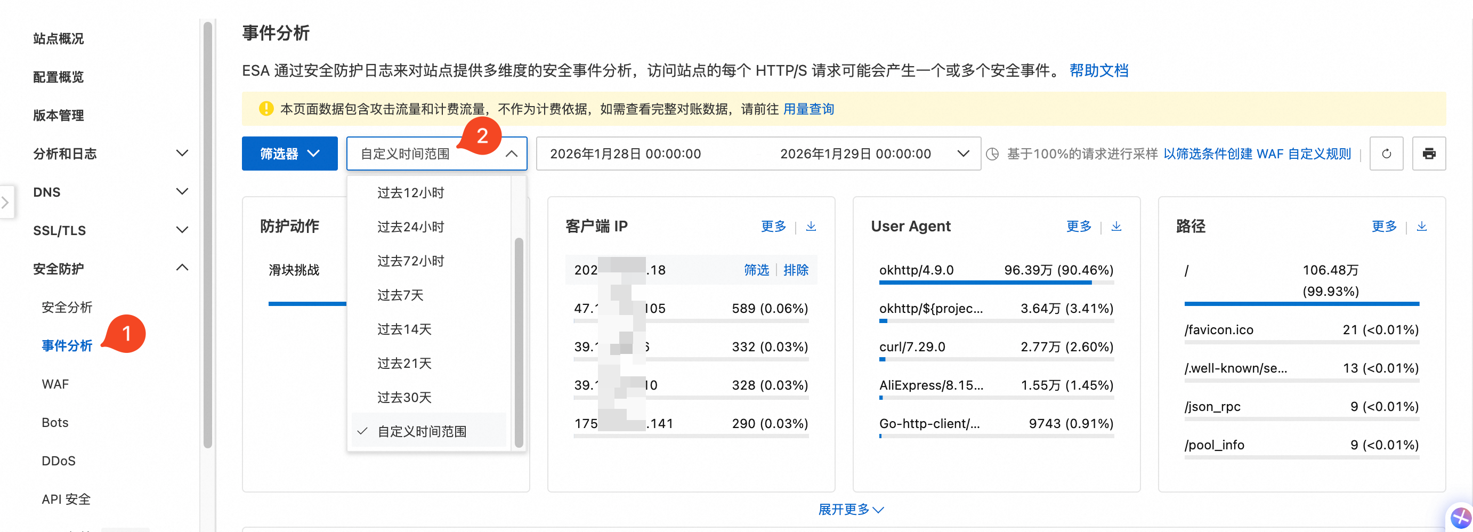This screenshot has width=1473, height=532.
Task: Click the sidebar vertical scrollbar
Action: tap(207, 235)
